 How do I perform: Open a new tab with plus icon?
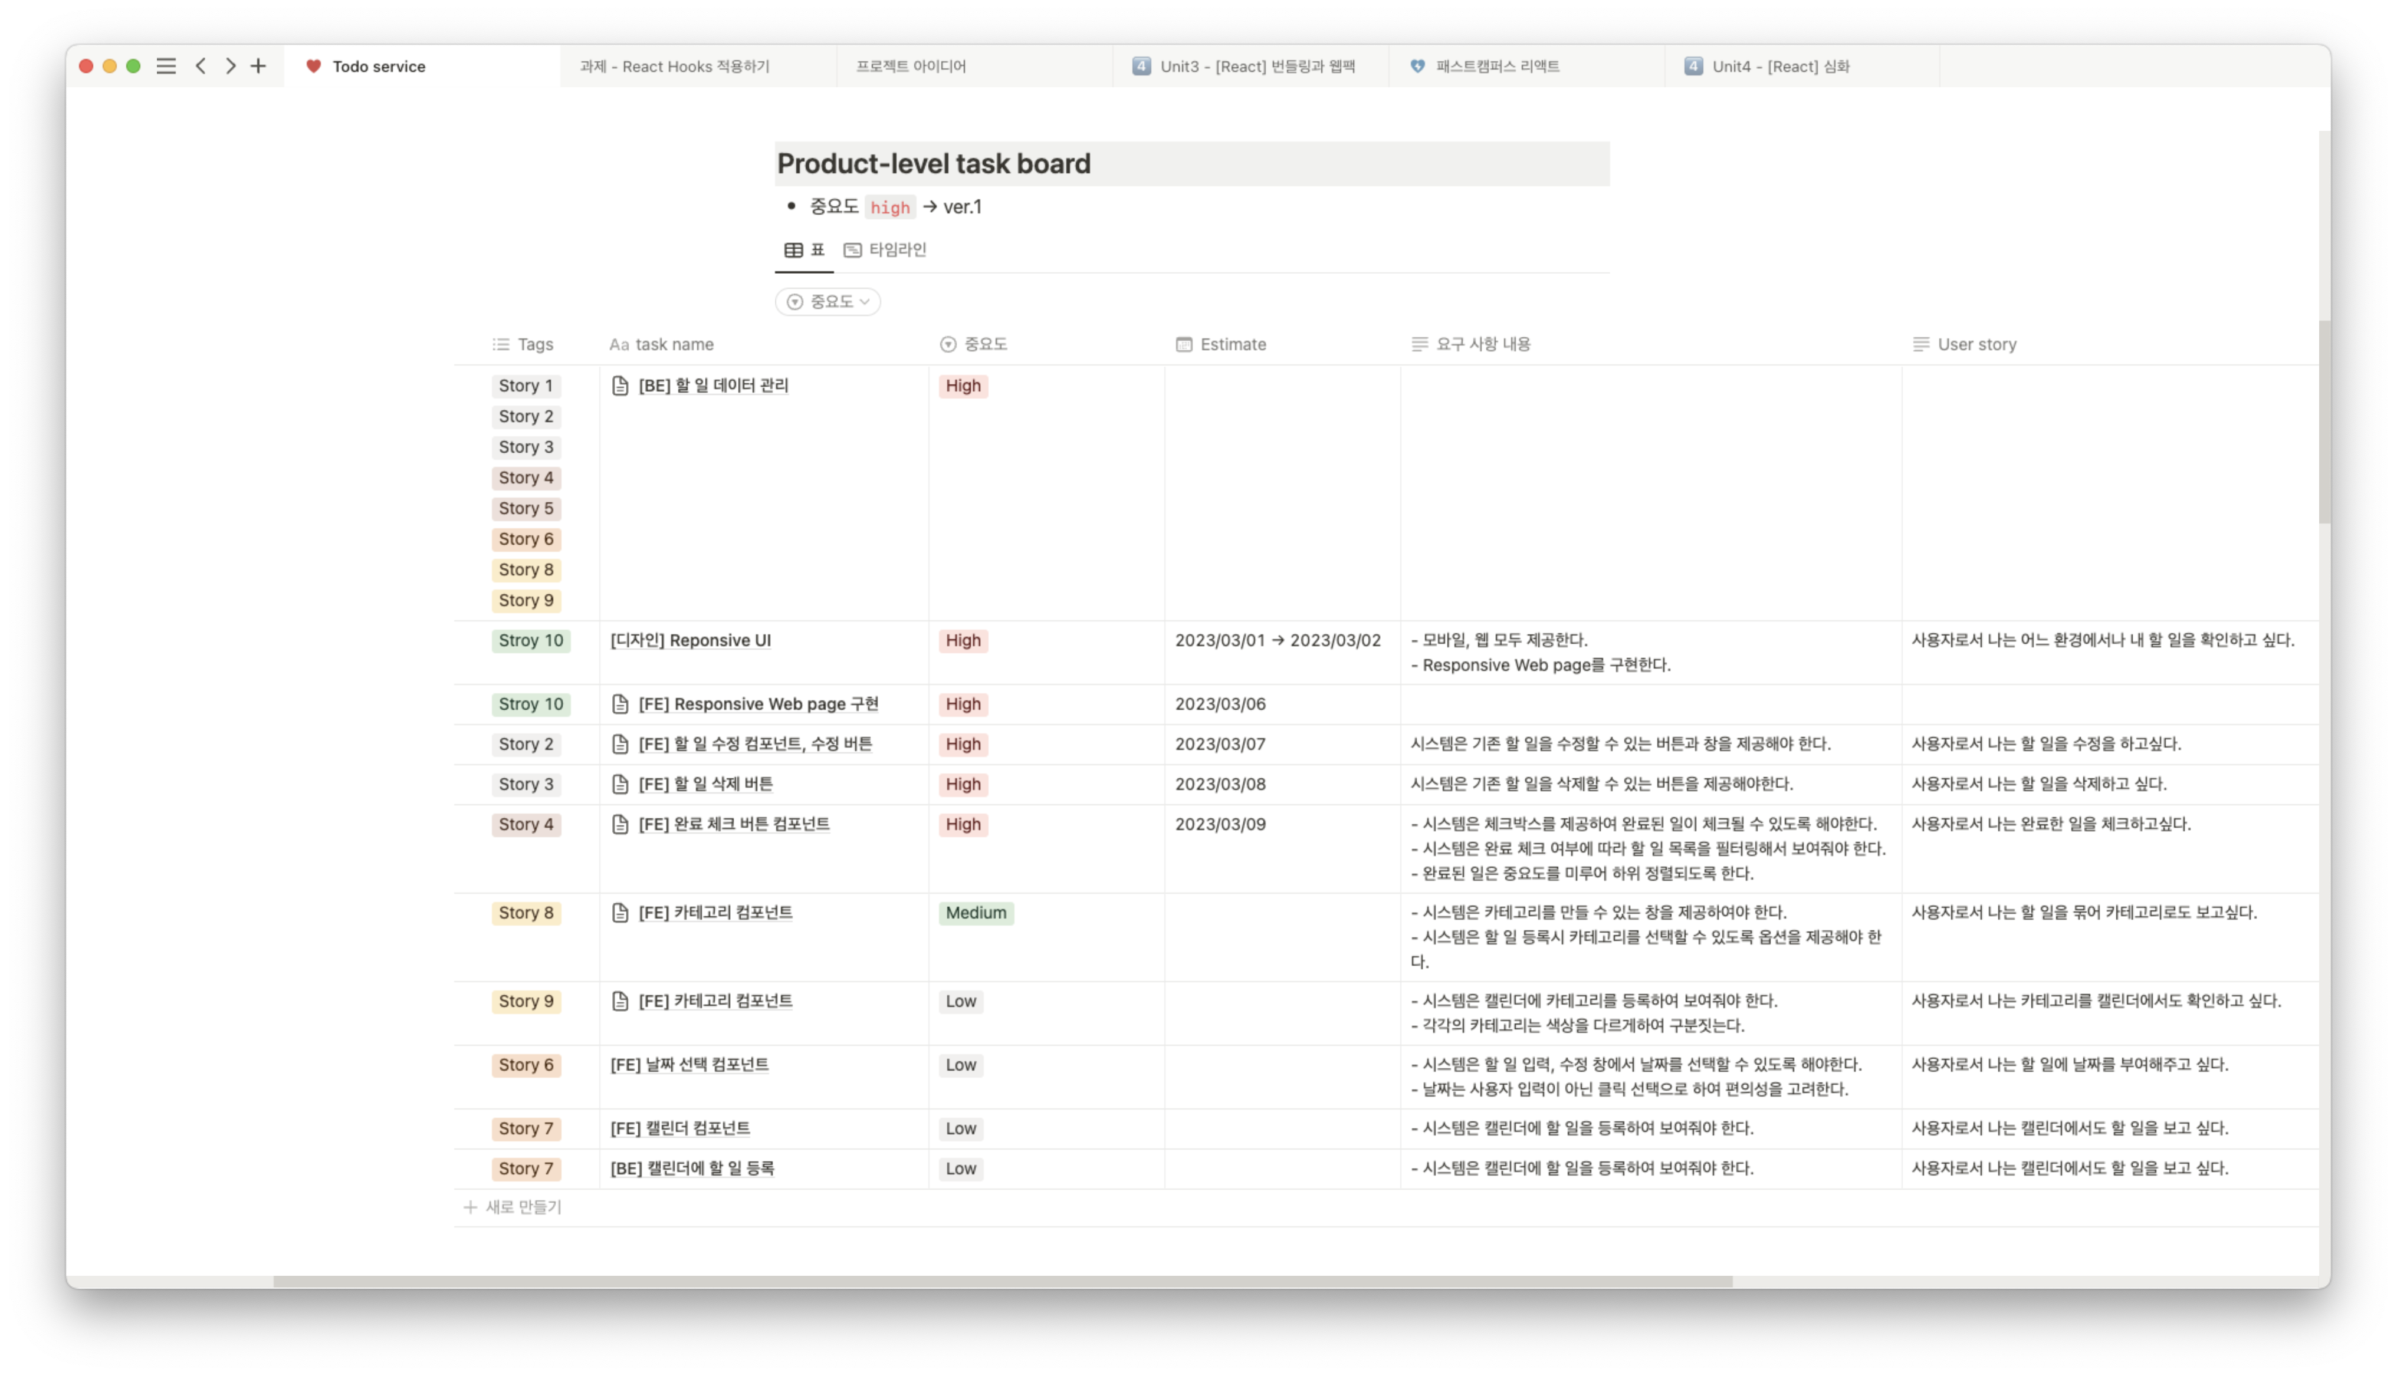click(258, 66)
